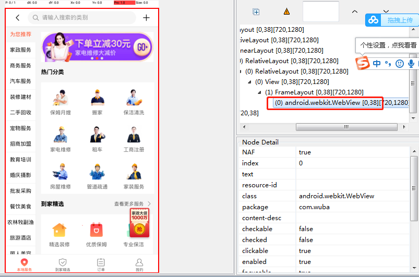Select 家政服务 category in the sidebar
419x277 pixels.
(20, 50)
